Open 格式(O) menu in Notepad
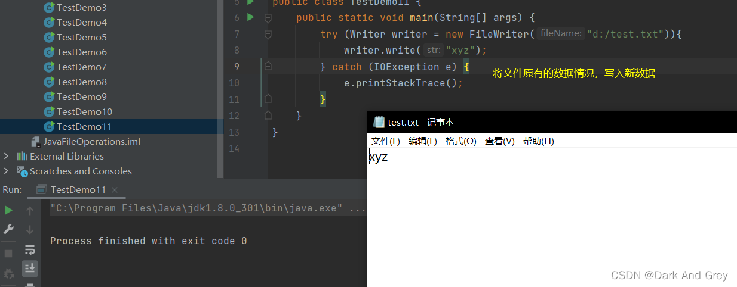 (461, 141)
